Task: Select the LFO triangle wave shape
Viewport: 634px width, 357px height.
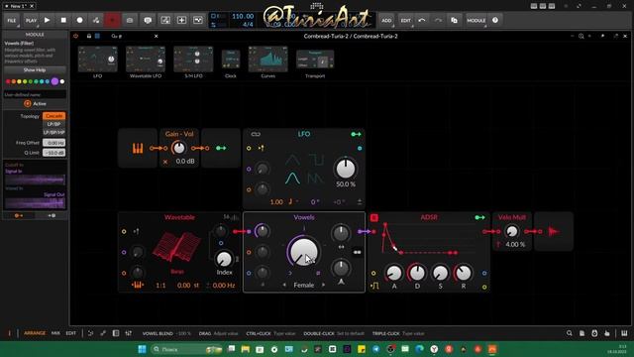Action: (x=292, y=160)
